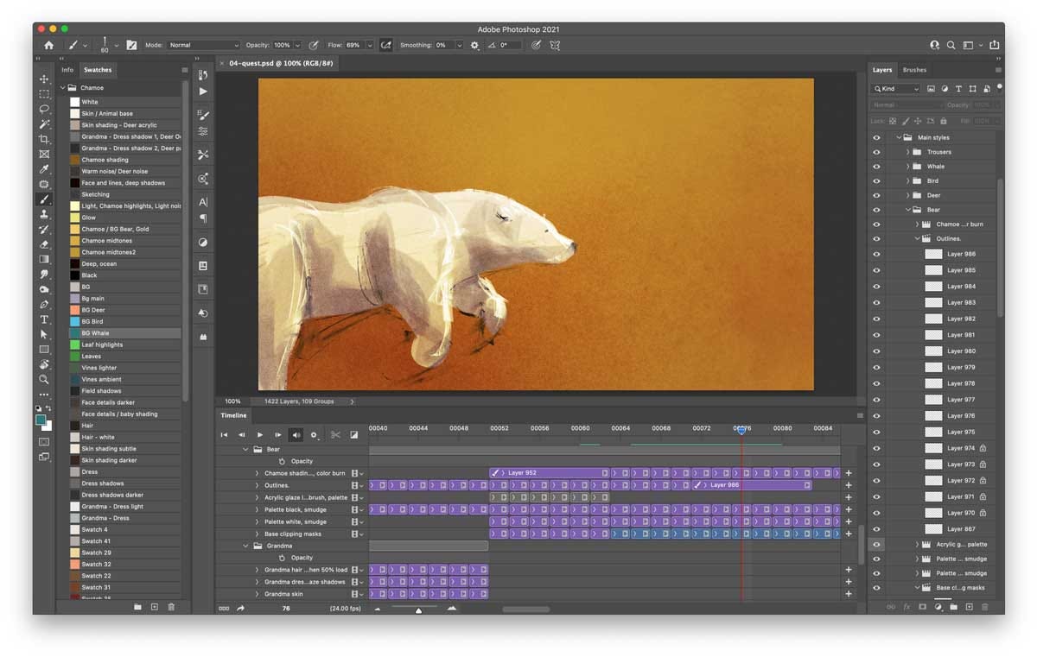
Task: Go to first frame button
Action: point(224,435)
